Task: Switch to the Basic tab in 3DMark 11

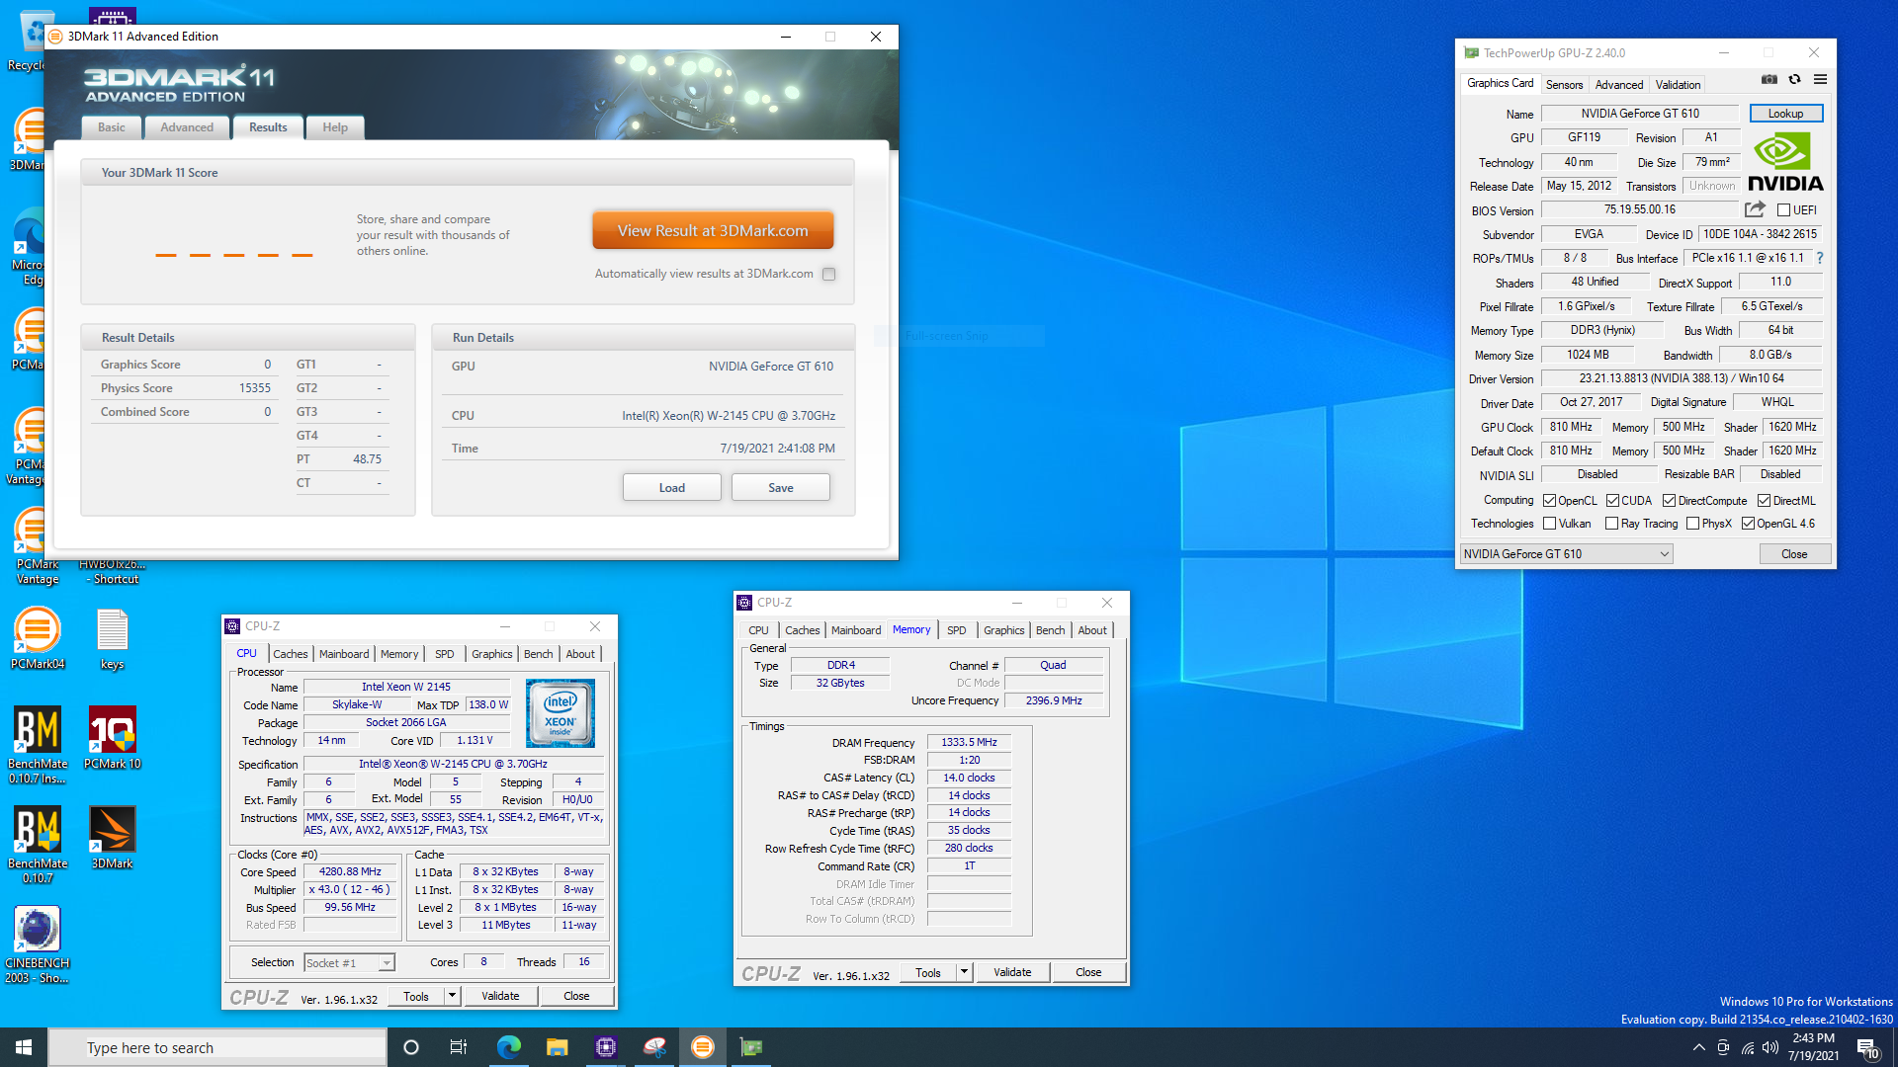Action: tap(112, 127)
